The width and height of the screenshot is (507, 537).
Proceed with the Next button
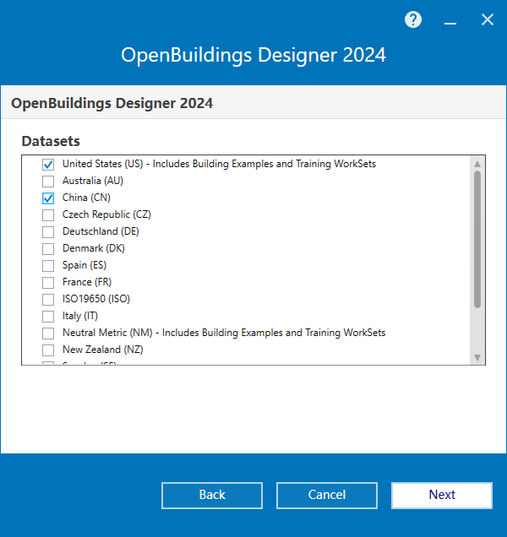[442, 496]
